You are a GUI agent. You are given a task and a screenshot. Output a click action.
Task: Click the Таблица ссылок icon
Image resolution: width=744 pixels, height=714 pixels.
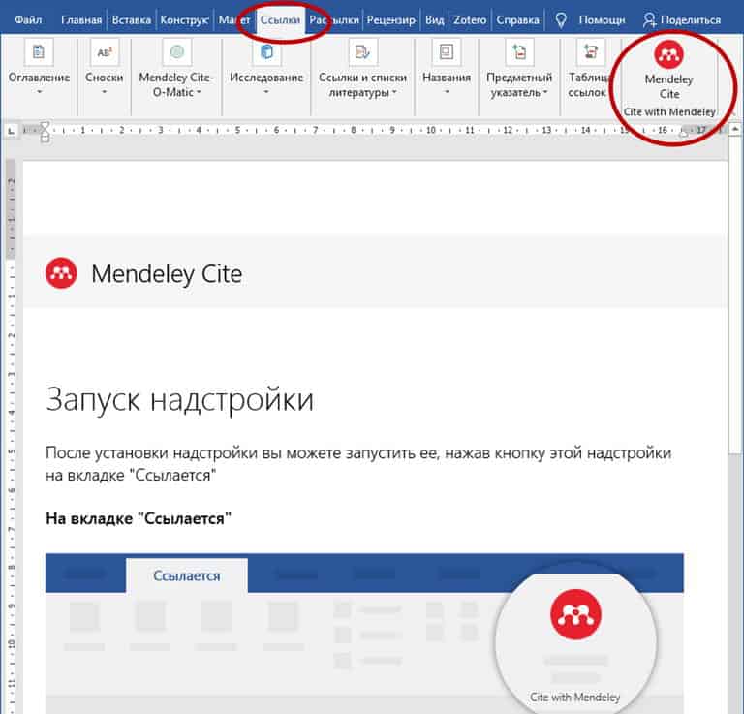[x=590, y=51]
